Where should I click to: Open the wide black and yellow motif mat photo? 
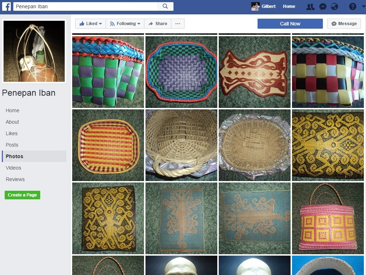coord(328,145)
